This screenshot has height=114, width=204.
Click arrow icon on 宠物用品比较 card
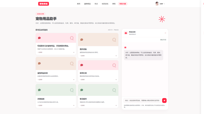click(74, 80)
